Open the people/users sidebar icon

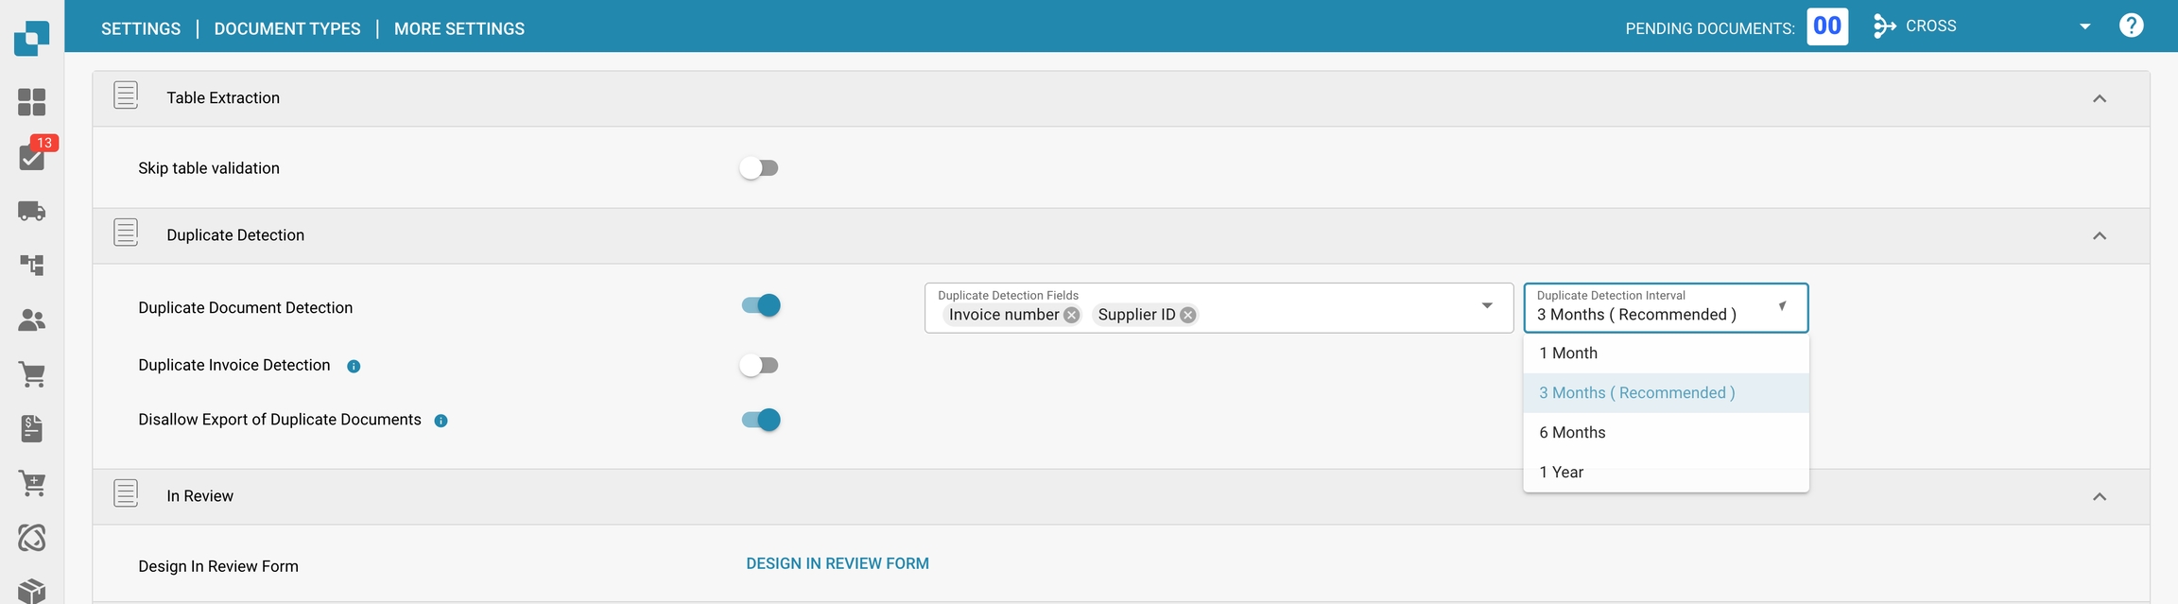coord(31,320)
